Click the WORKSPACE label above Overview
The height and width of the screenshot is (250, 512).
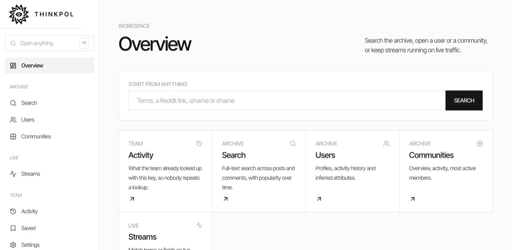[x=134, y=26]
